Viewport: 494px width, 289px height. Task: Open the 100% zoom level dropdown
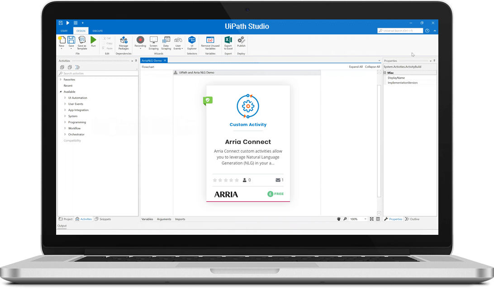[366, 219]
